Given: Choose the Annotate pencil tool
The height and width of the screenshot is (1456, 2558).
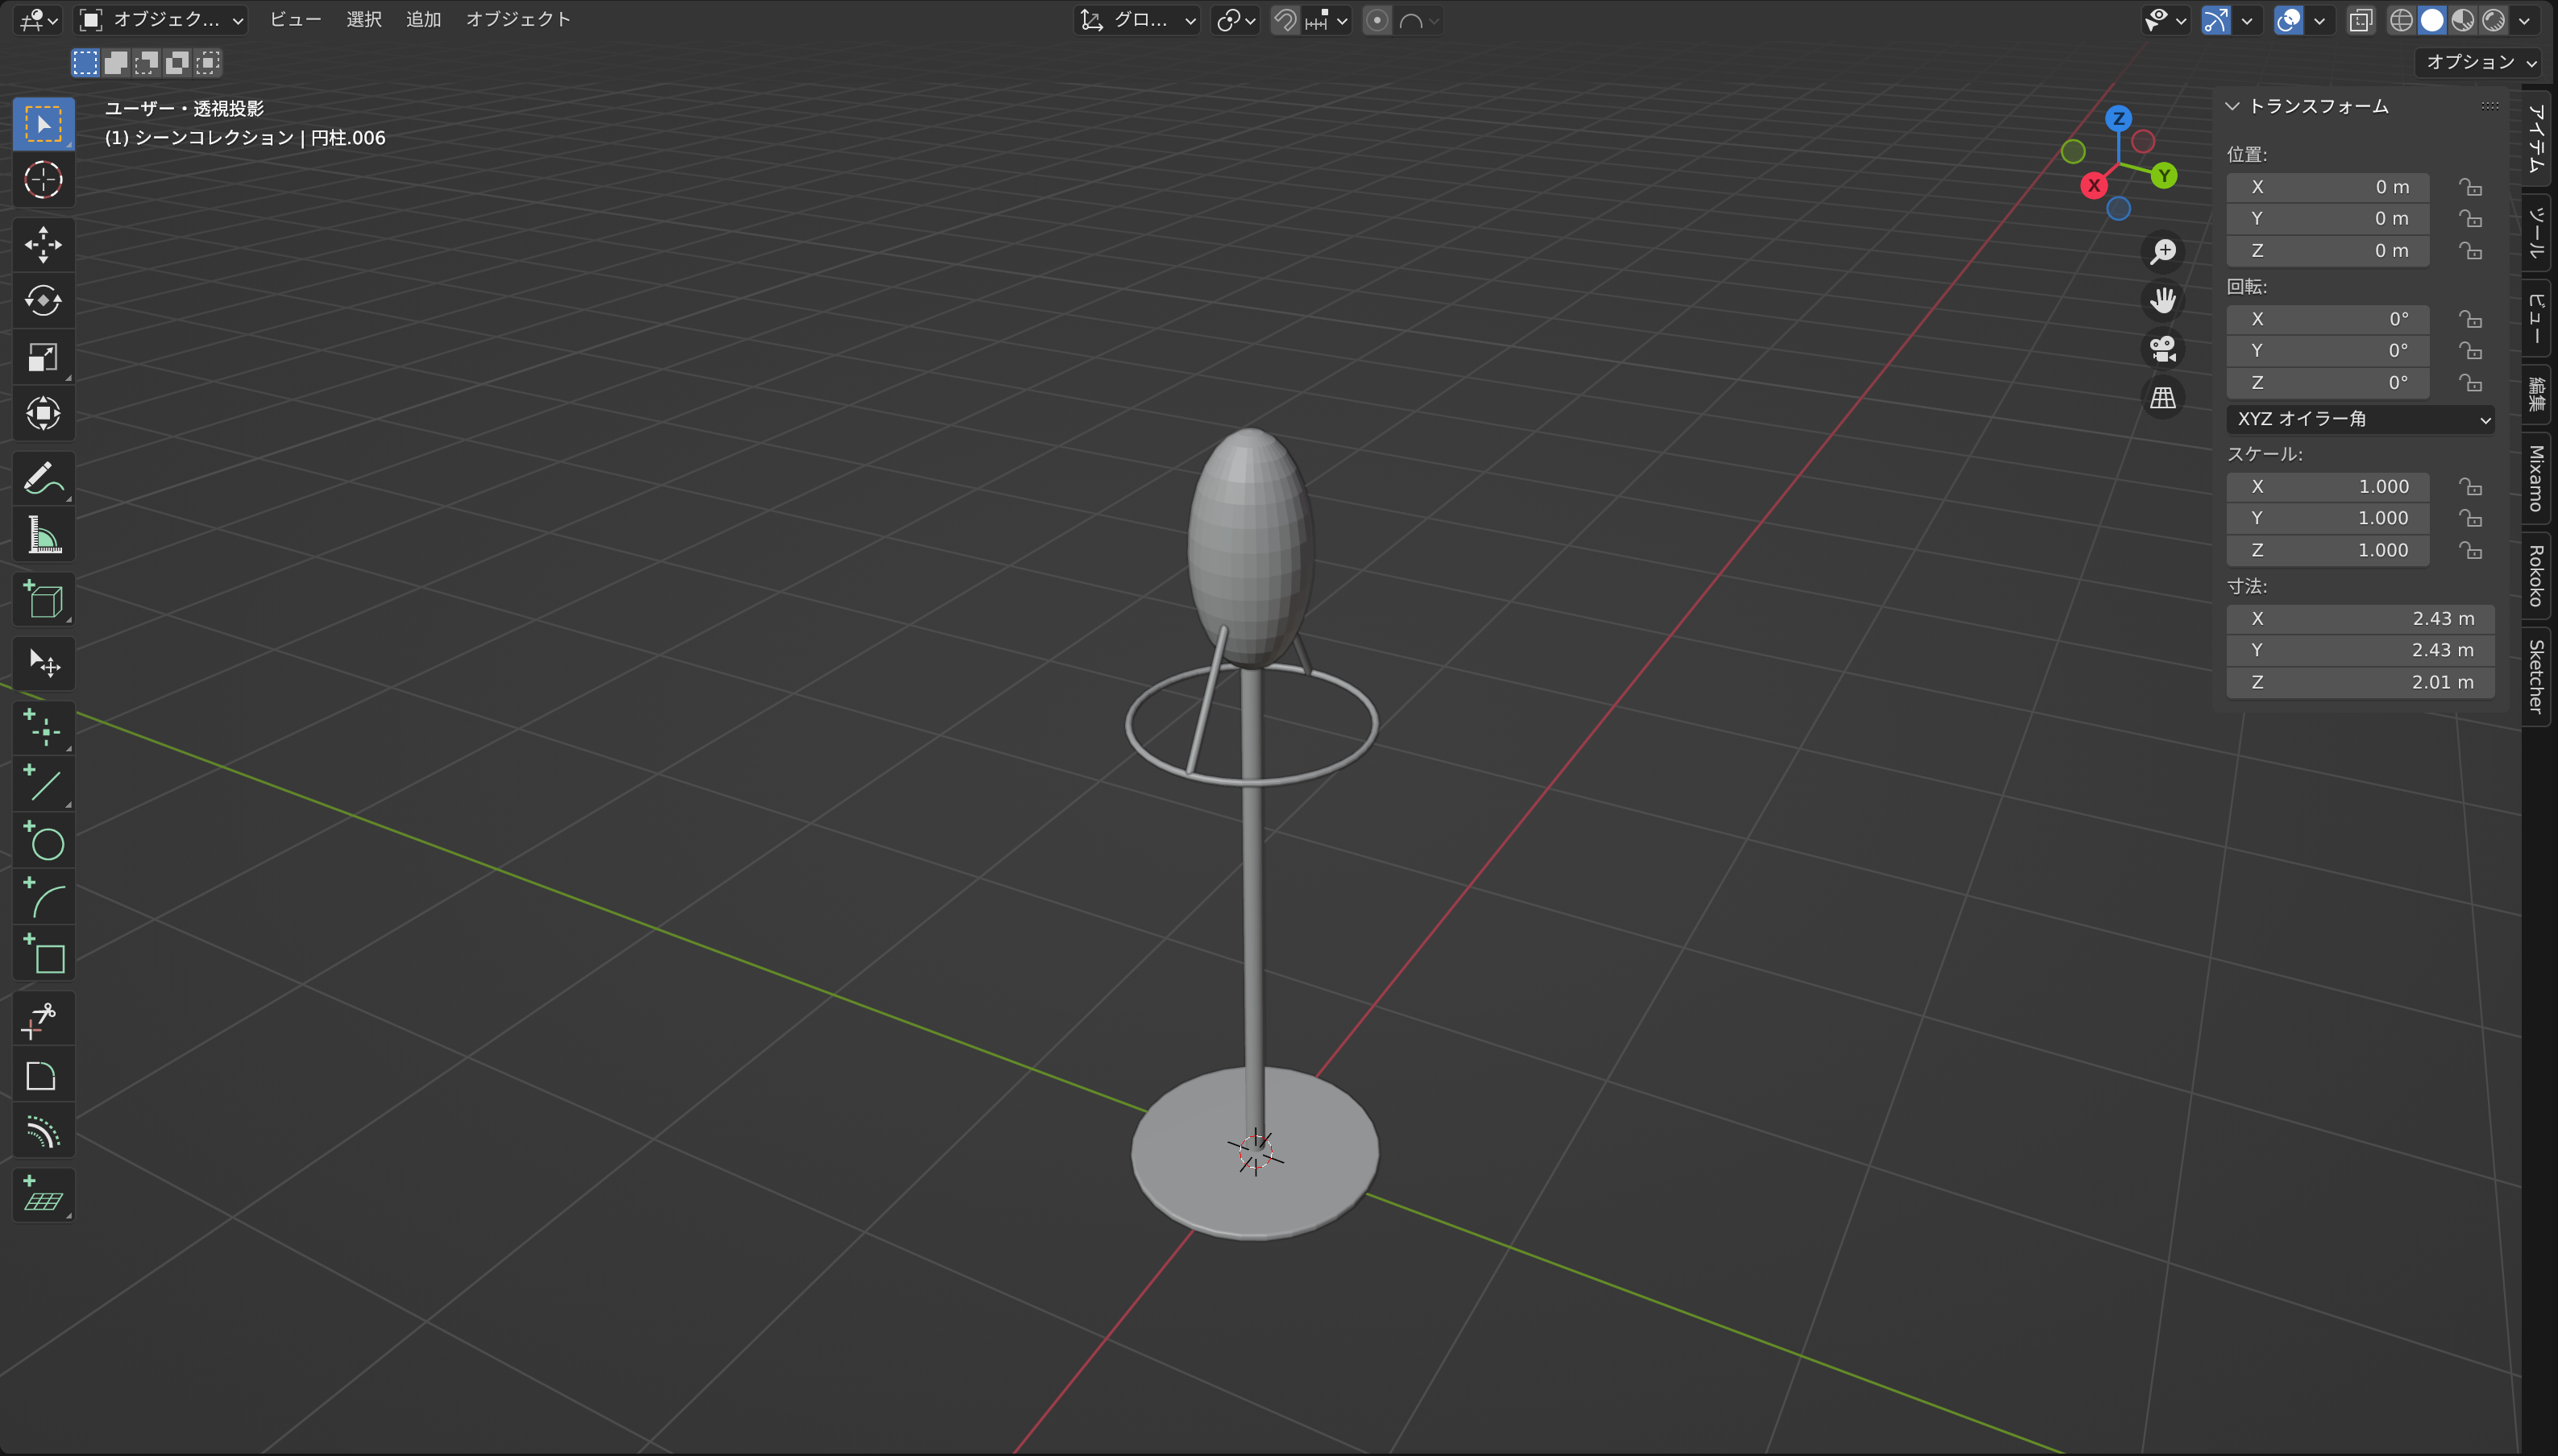Looking at the screenshot, I should pos(43,478).
